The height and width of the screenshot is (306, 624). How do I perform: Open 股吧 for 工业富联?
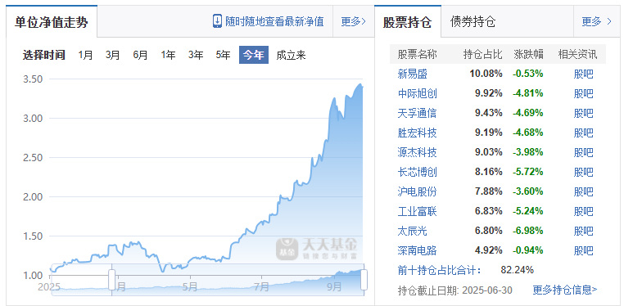click(x=583, y=211)
